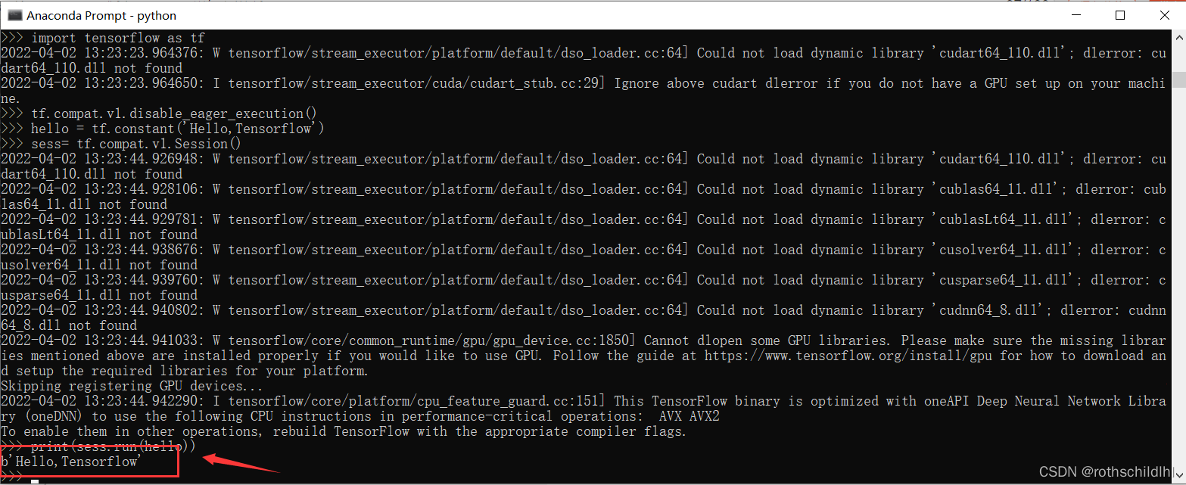Click the tf.constant('Hello,Tensorflow') command line
The width and height of the screenshot is (1186, 485).
pos(177,129)
